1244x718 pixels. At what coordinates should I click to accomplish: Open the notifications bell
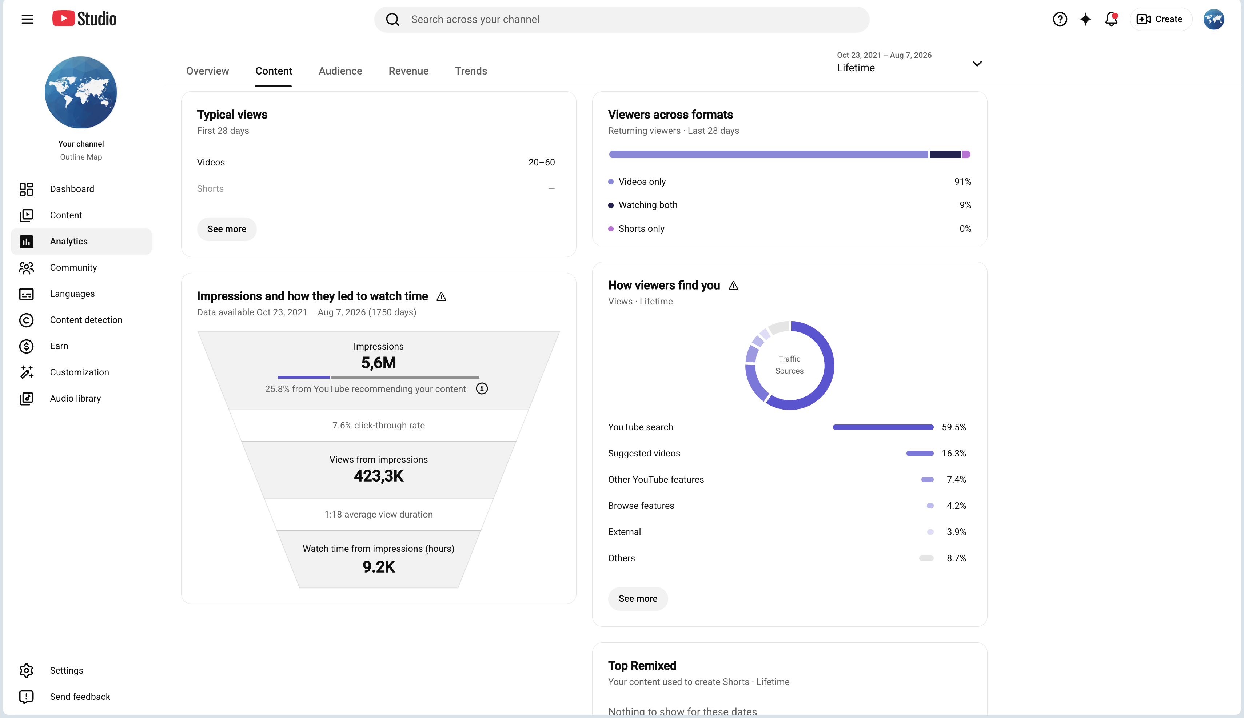click(1111, 19)
